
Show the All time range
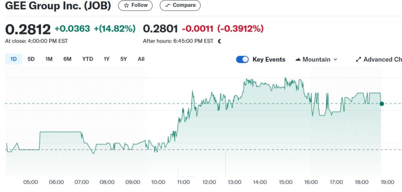tap(141, 59)
